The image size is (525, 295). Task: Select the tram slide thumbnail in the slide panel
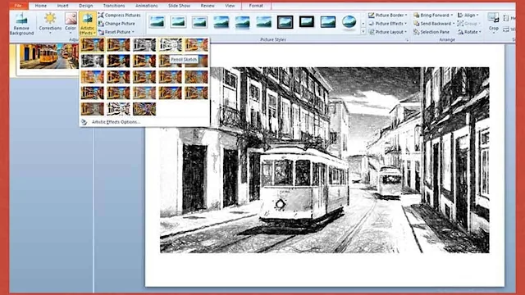(x=48, y=56)
